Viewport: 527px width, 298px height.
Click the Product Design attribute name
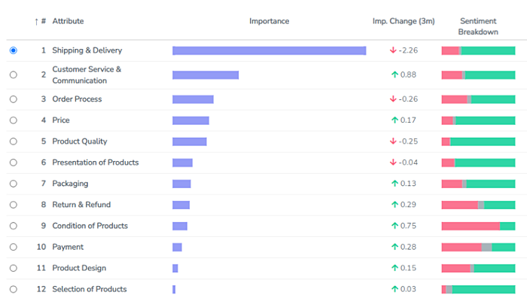pyautogui.click(x=79, y=268)
